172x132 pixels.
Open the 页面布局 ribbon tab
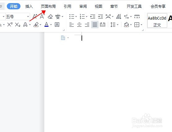48,7
